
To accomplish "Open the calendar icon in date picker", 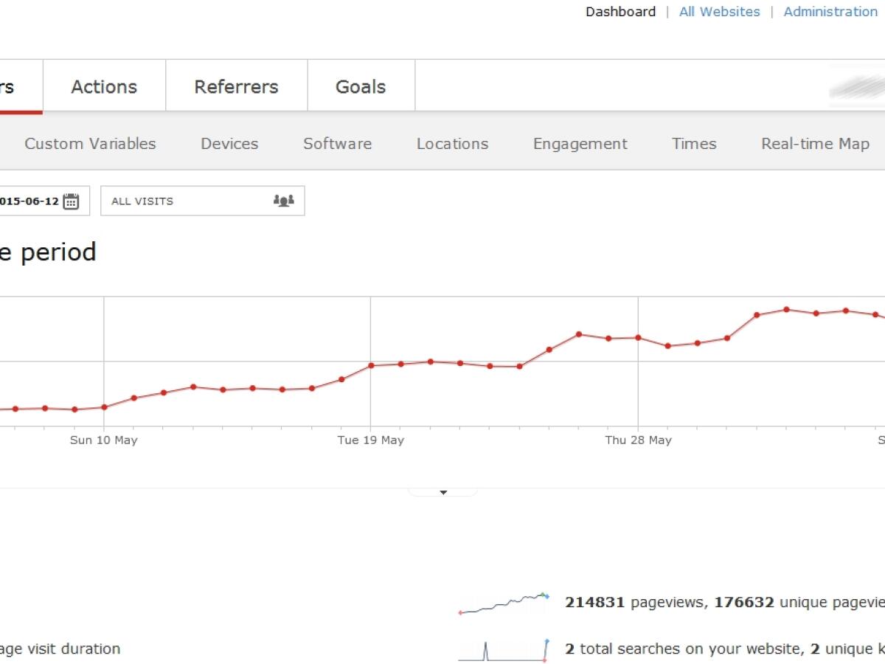I will (71, 201).
